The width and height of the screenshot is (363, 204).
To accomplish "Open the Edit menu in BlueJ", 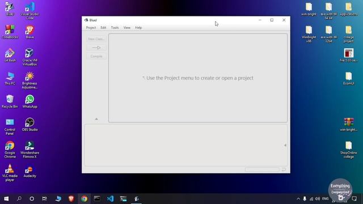I will (x=103, y=28).
